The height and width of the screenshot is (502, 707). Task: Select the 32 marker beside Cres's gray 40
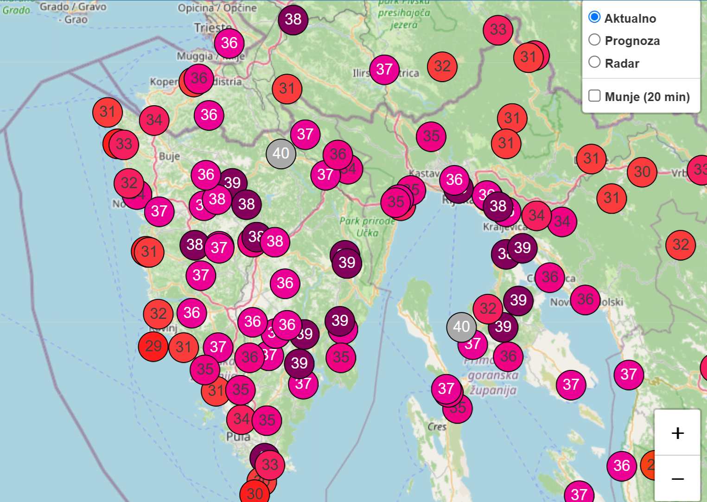pos(488,309)
